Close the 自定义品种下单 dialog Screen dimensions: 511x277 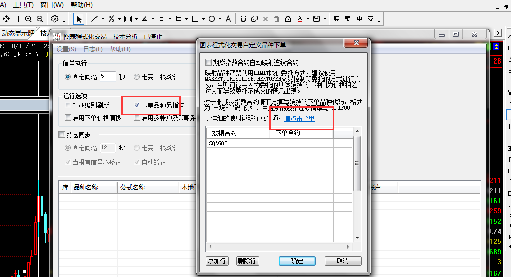(x=356, y=43)
